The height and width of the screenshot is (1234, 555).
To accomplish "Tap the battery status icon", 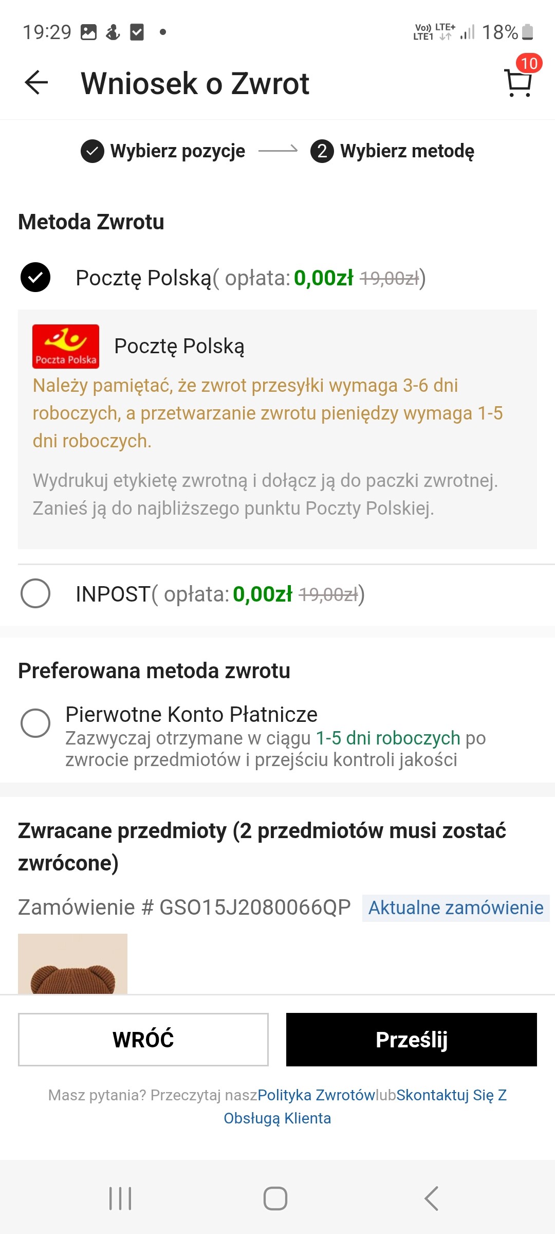I will (x=528, y=32).
